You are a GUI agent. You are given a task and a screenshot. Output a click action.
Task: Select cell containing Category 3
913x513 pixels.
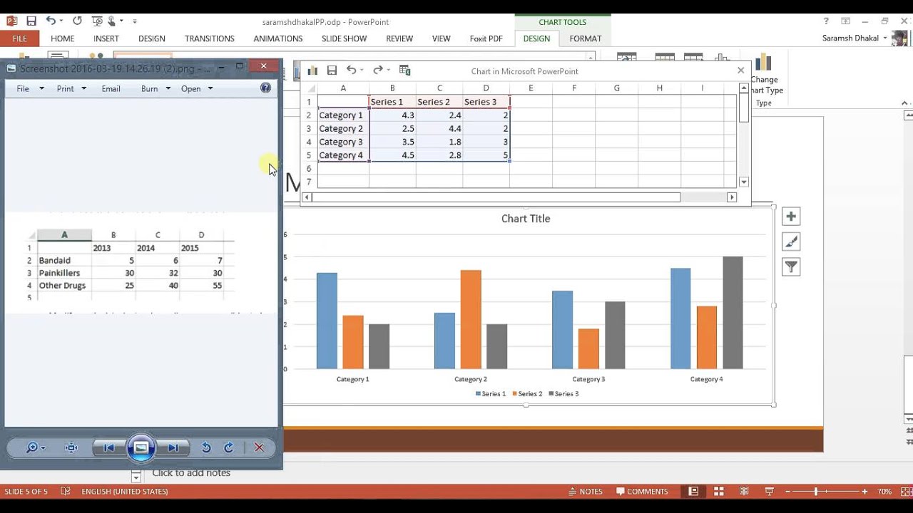click(x=343, y=142)
